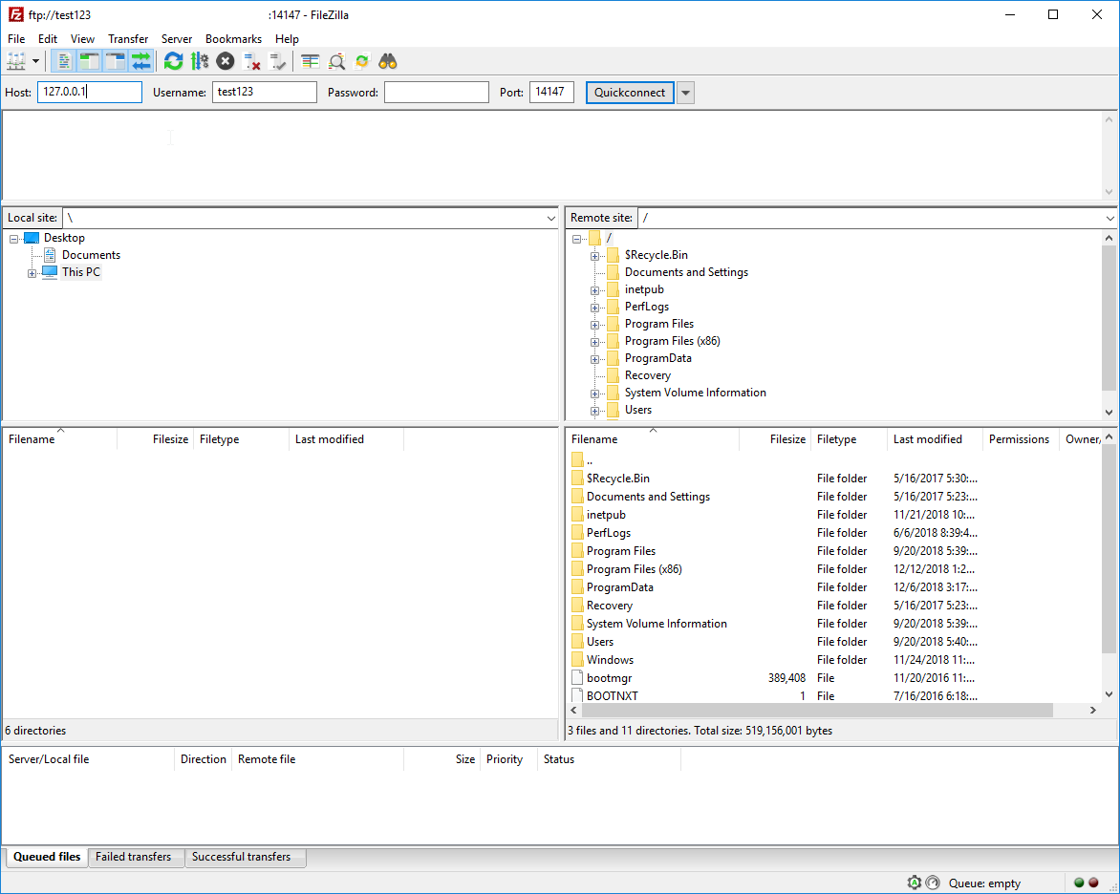Viewport: 1120px width, 894px height.
Task: Toggle synchronized browsing mode
Action: (140, 60)
